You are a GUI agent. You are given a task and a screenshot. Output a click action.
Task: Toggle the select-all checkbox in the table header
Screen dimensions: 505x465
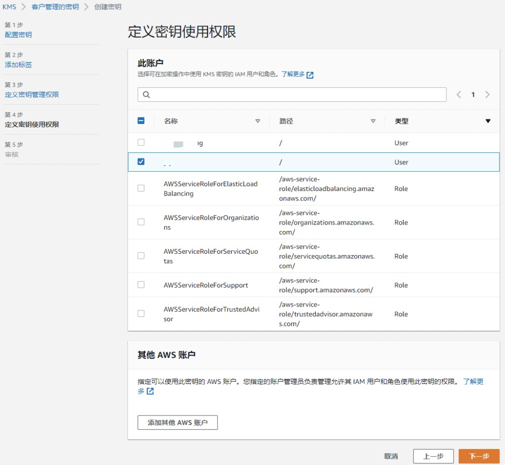140,121
